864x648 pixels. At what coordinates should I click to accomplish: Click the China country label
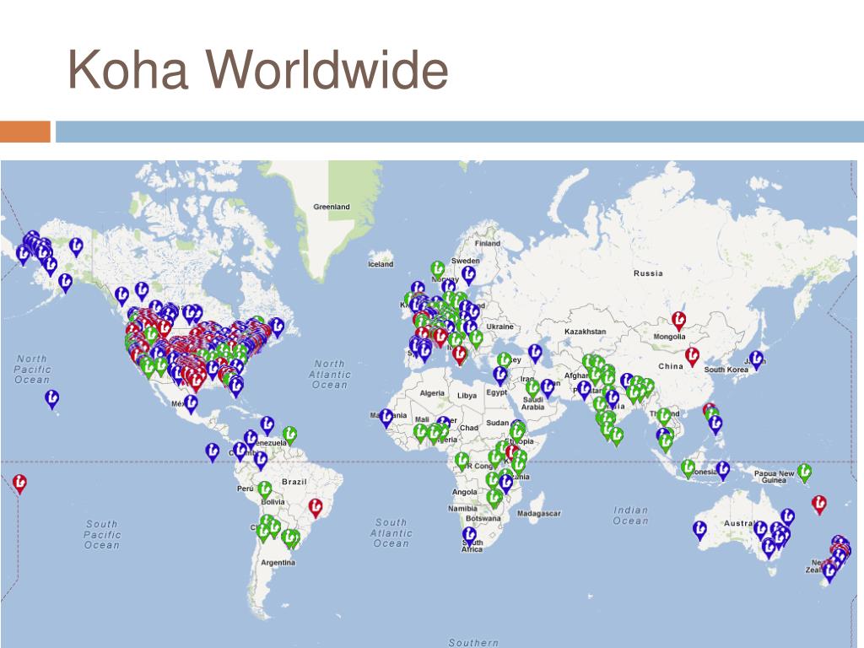tap(671, 366)
